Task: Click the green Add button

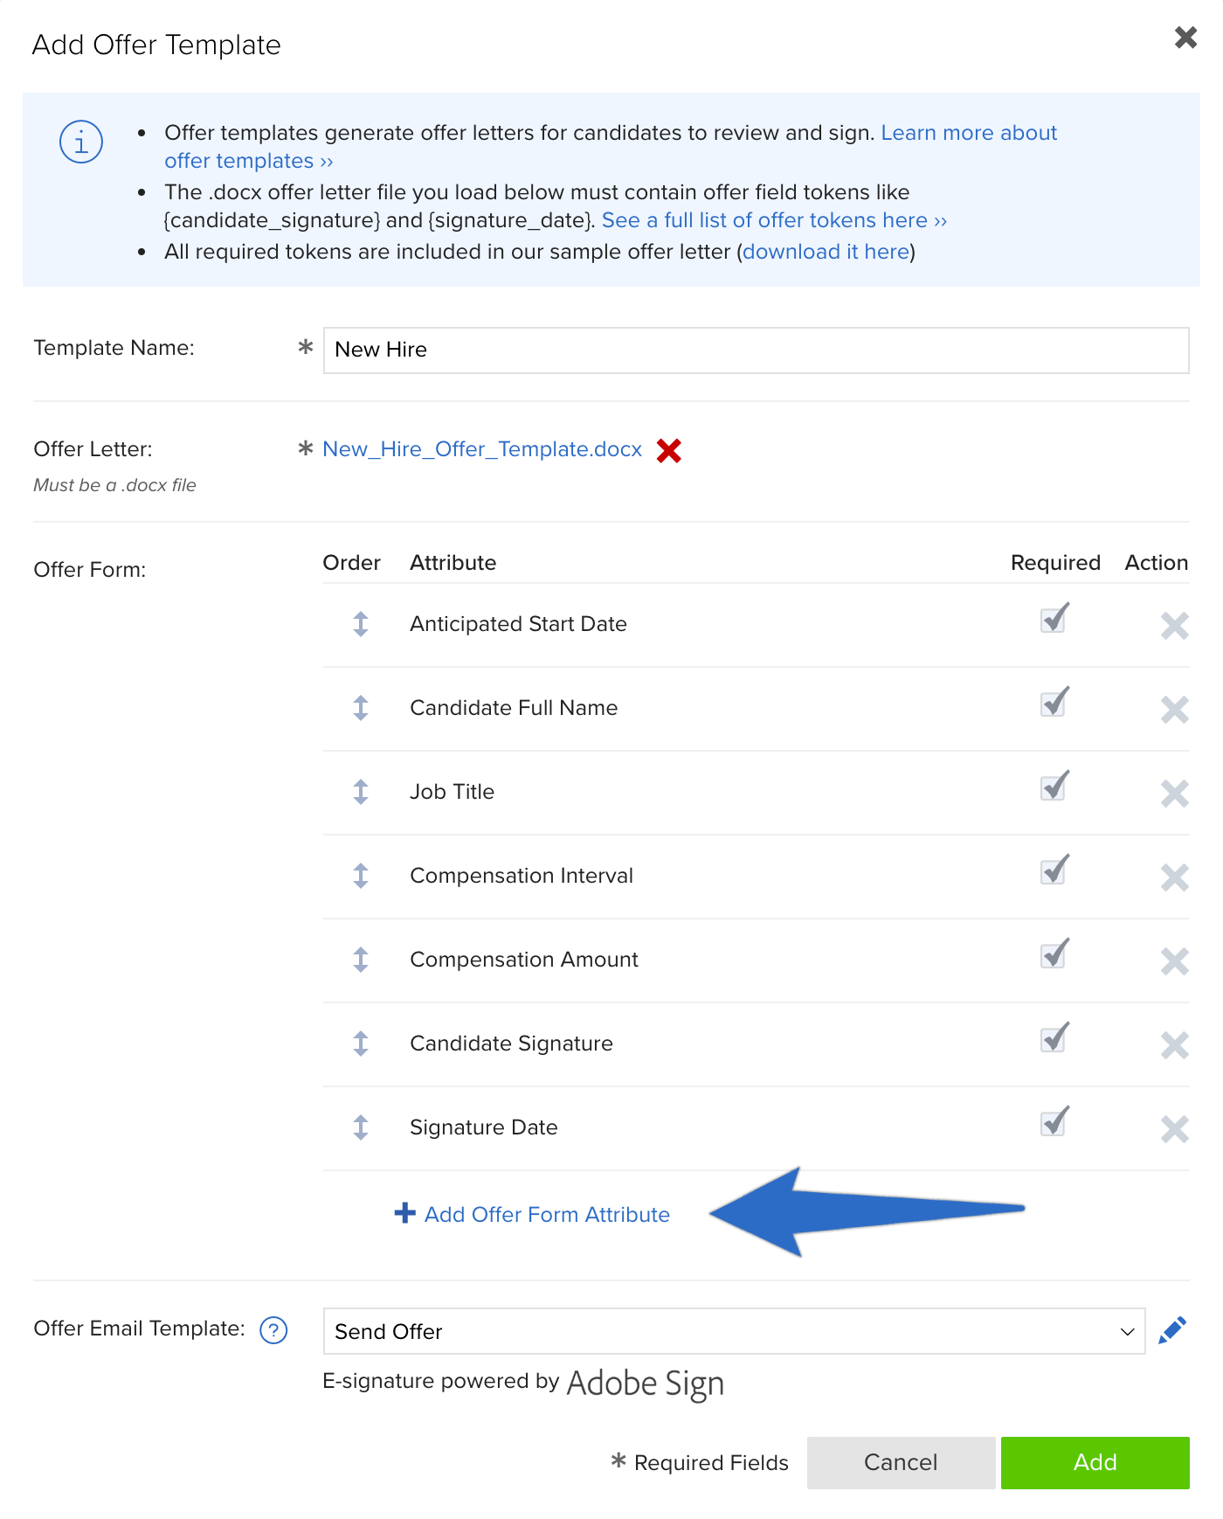Action: pos(1095,1462)
